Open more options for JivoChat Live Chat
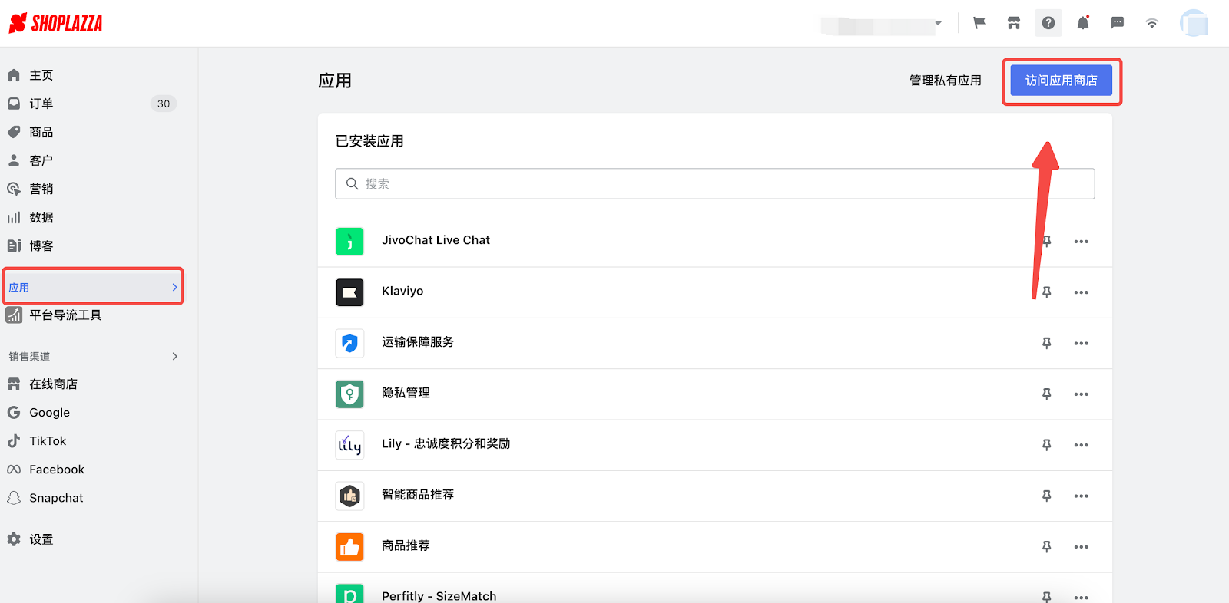This screenshot has width=1229, height=603. coord(1081,242)
